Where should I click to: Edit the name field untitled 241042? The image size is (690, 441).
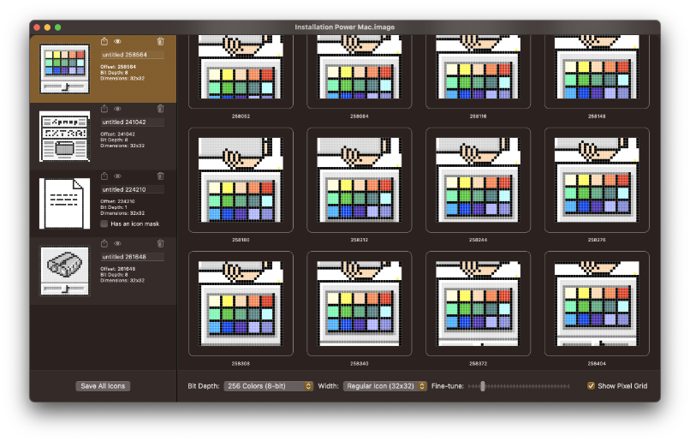[x=133, y=122]
